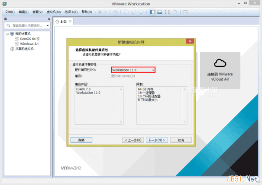This screenshot has height=185, width=262.
Task: Open the 帮助(H) menu
Action: click(x=87, y=12)
